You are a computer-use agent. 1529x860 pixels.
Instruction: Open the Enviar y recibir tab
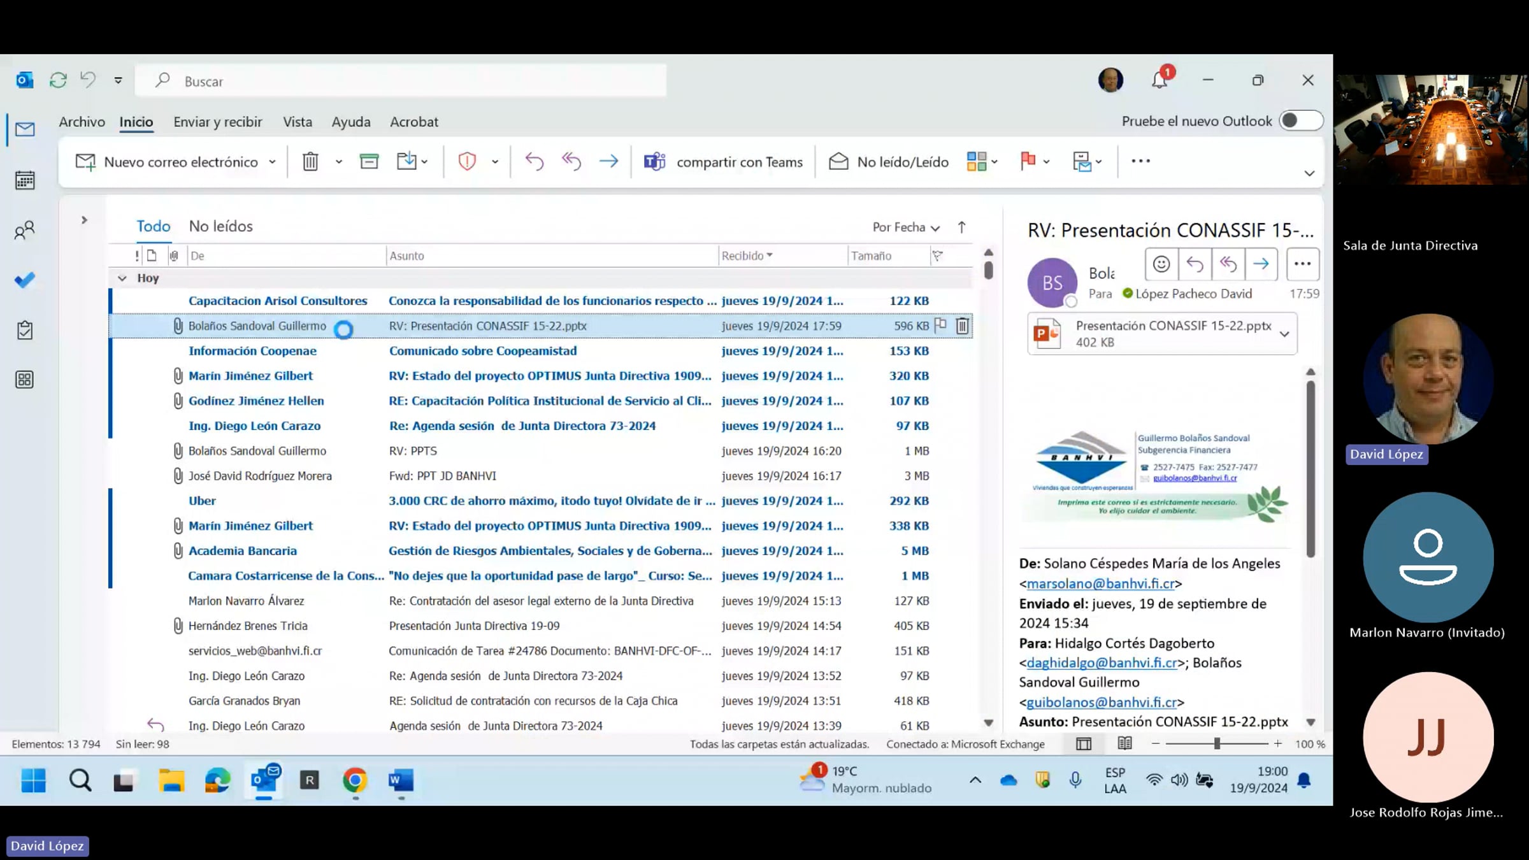tap(218, 122)
